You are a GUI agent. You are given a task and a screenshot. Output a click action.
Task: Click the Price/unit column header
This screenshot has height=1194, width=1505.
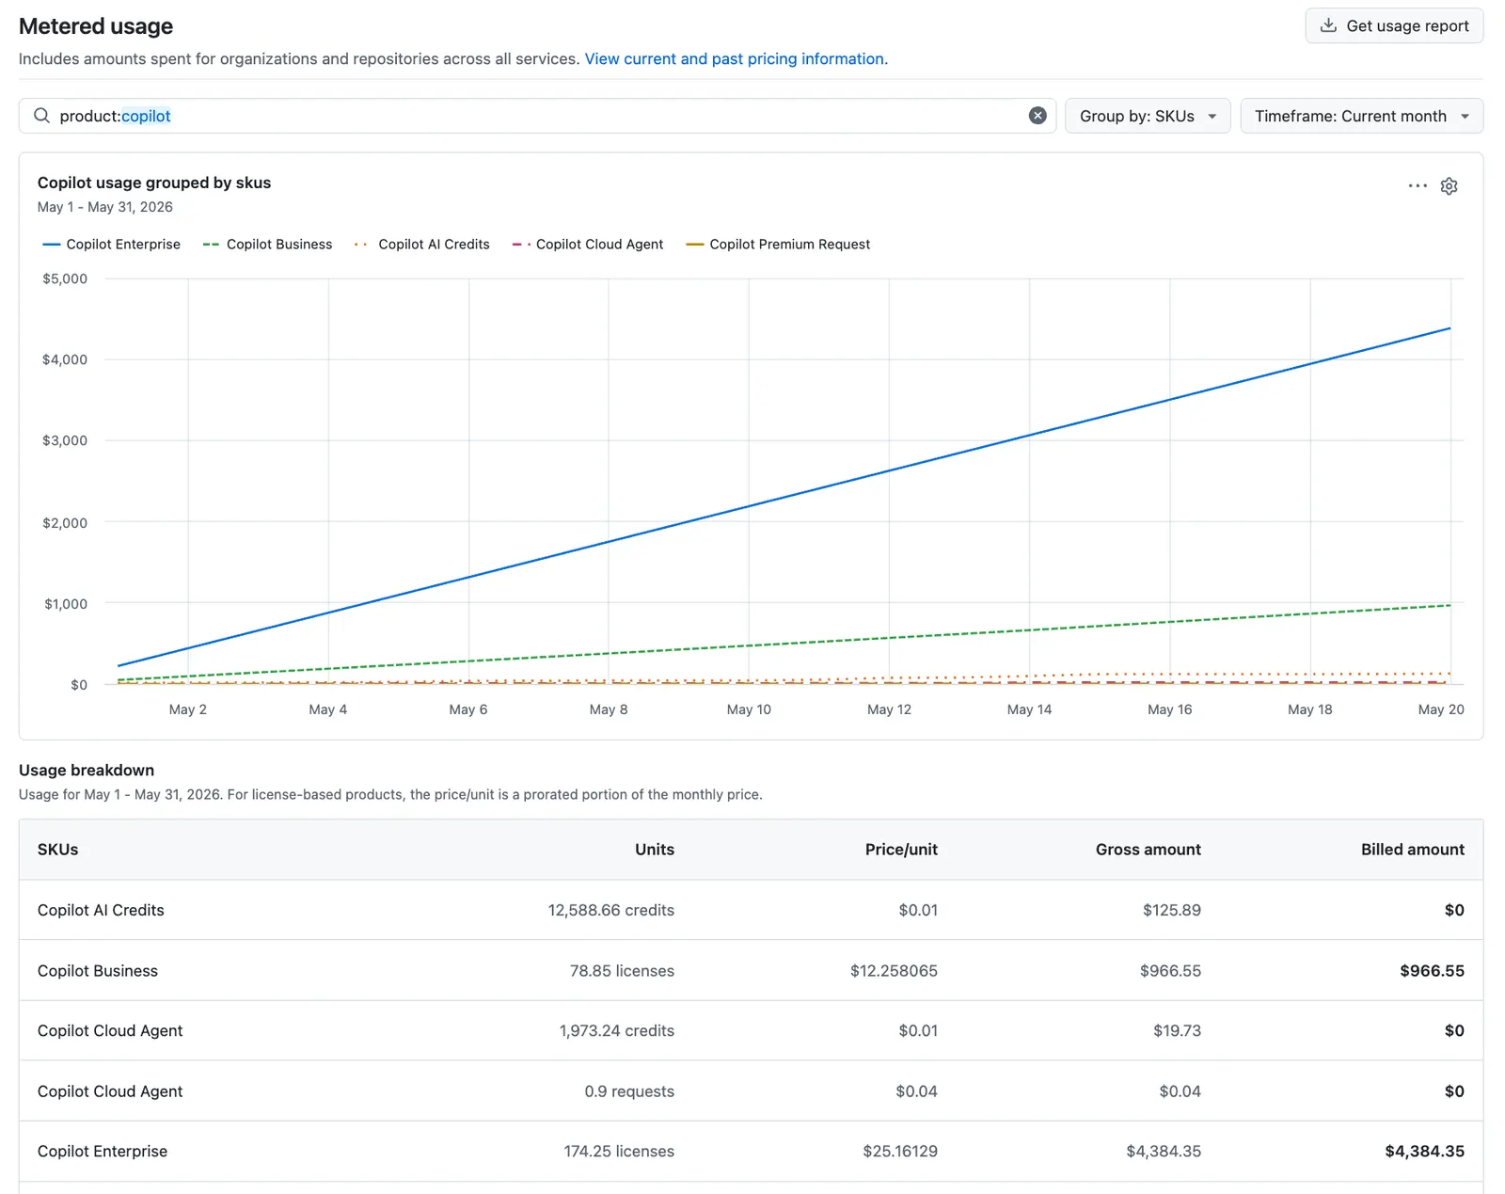[901, 850]
